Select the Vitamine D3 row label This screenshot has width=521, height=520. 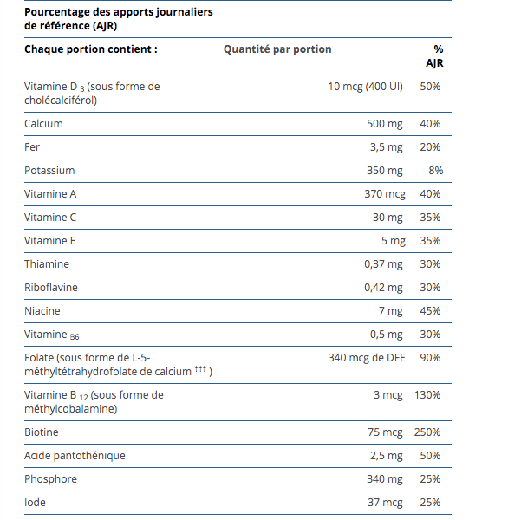click(92, 93)
